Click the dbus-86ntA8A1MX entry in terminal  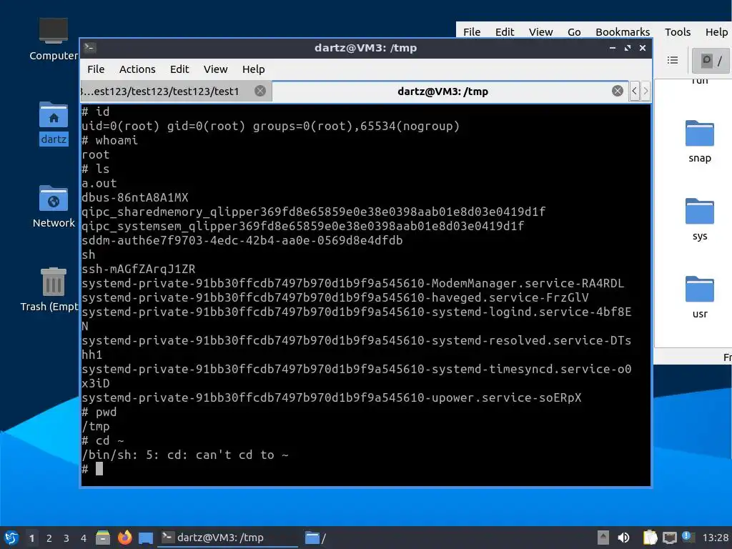click(x=135, y=197)
